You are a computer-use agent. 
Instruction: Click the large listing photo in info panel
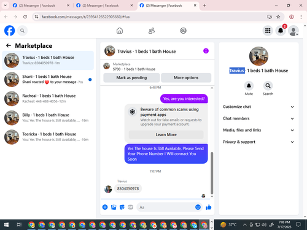point(258,56)
